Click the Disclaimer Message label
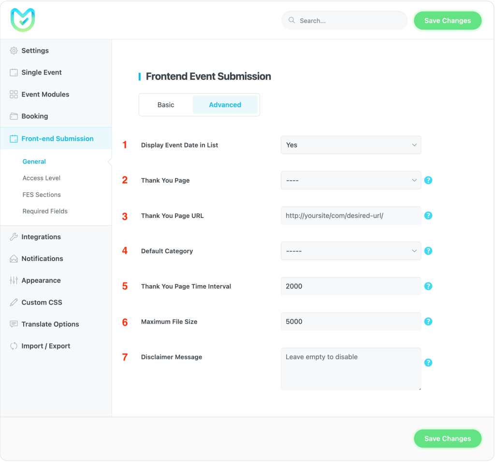Screen dimensions: 495x462 click(172, 357)
